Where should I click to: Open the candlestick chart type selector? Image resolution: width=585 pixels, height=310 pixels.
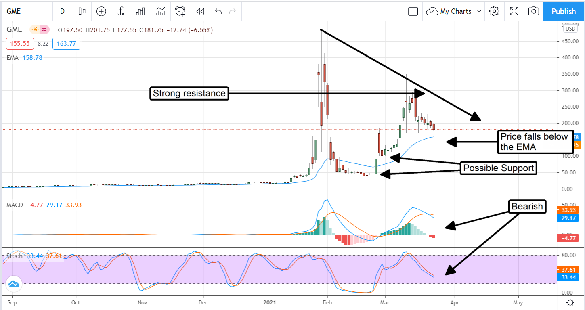coord(82,11)
